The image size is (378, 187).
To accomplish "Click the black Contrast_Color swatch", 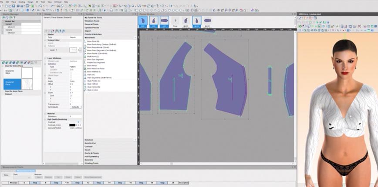I will tap(72, 125).
